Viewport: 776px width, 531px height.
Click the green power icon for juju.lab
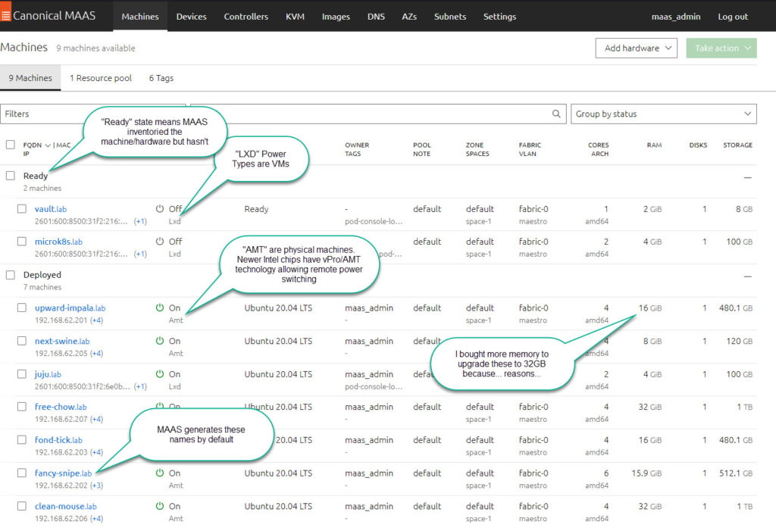[x=159, y=374]
